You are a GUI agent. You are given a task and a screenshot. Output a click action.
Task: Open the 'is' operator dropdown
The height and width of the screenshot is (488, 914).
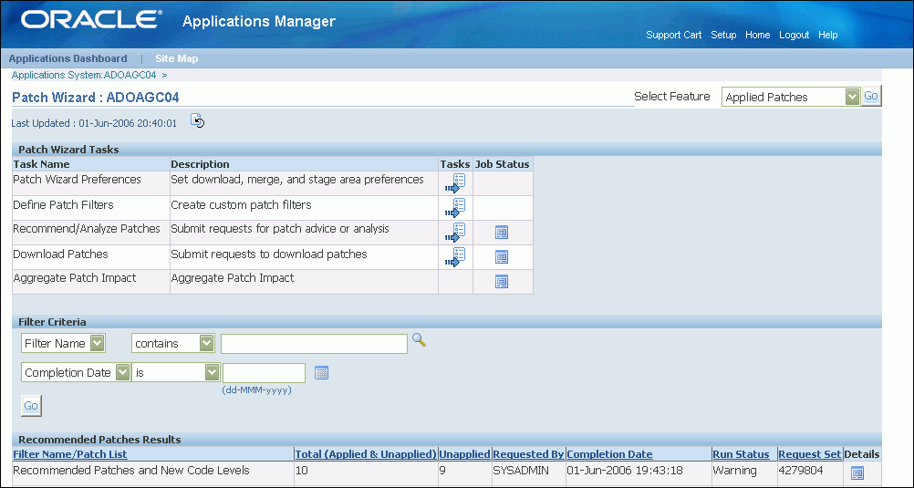pos(175,372)
